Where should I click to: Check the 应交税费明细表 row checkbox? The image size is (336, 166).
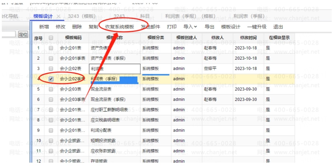51,120
